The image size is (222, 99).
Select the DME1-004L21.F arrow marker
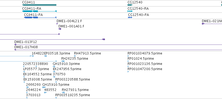pos(57,24)
